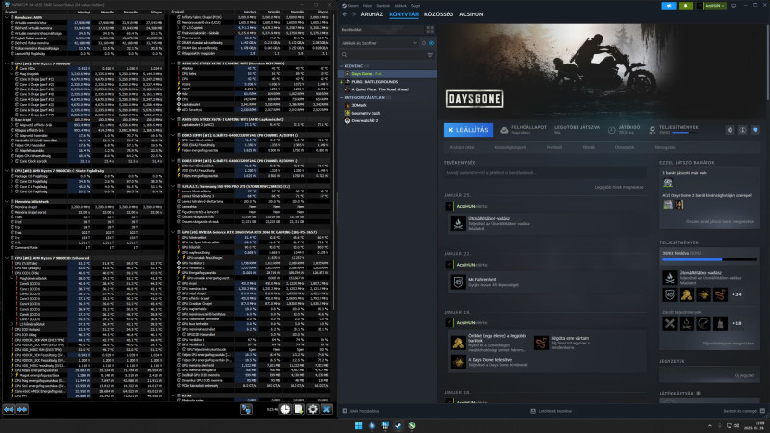Click Steam icon on Windows taskbar

click(x=398, y=425)
